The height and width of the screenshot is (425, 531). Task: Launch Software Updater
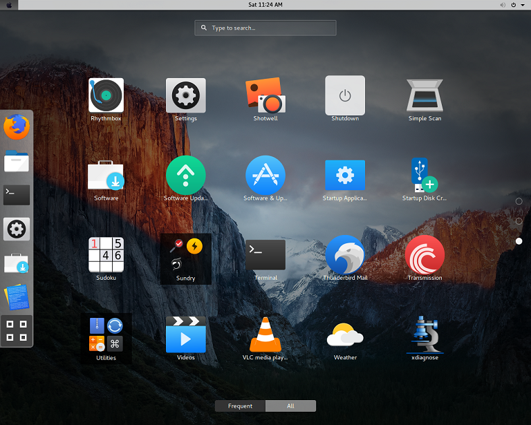pos(185,176)
